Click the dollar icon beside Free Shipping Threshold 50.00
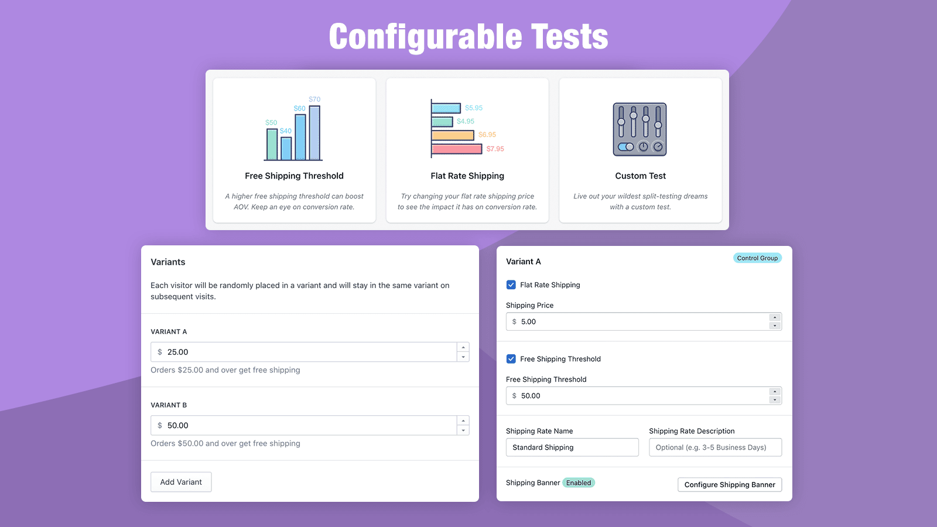 515,395
